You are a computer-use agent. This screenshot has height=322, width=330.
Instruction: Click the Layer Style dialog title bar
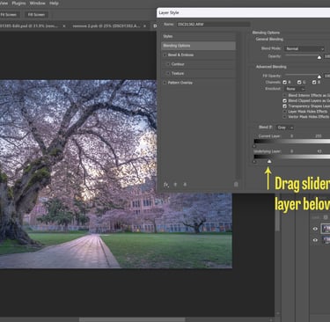pos(244,13)
